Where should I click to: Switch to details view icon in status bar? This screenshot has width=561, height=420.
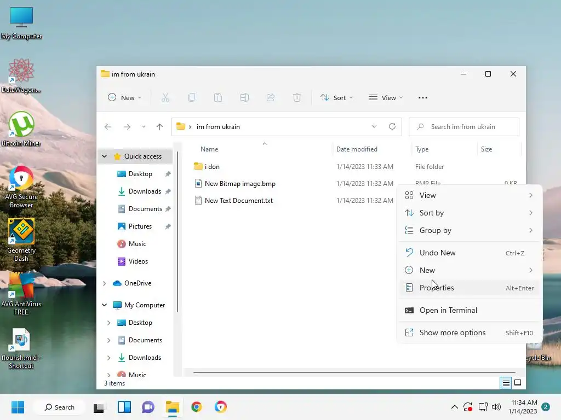(x=506, y=383)
